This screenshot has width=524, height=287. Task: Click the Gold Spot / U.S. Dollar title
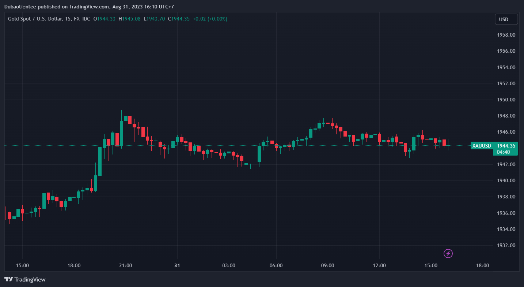35,19
